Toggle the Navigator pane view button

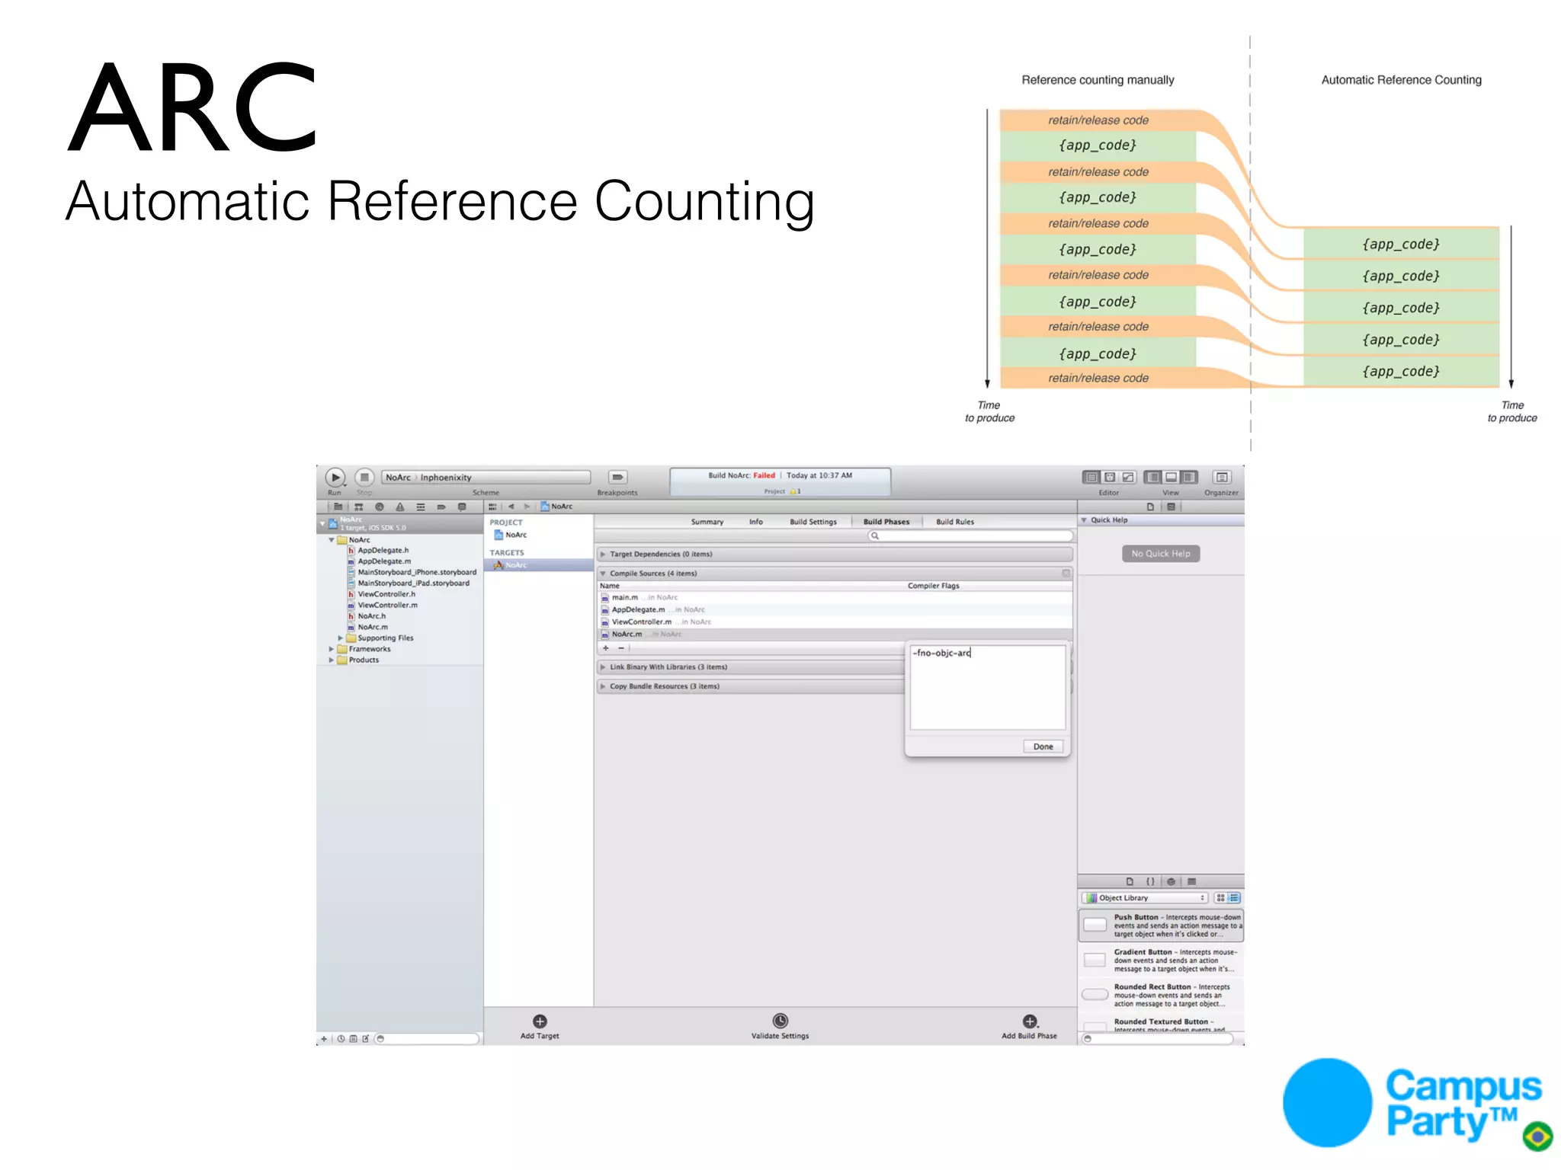1152,478
